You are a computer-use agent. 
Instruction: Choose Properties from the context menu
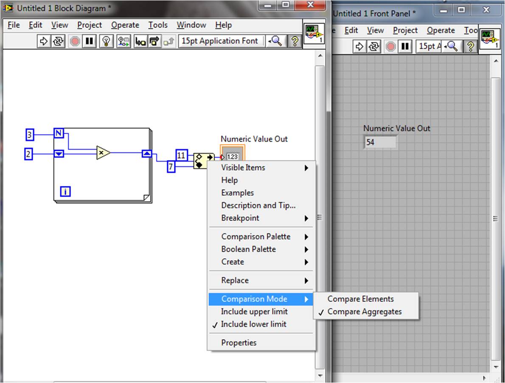click(x=238, y=343)
